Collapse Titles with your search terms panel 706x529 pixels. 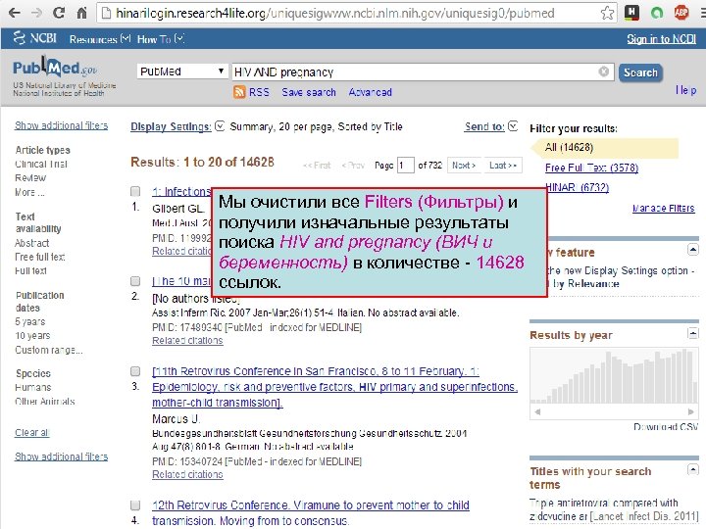tap(693, 470)
